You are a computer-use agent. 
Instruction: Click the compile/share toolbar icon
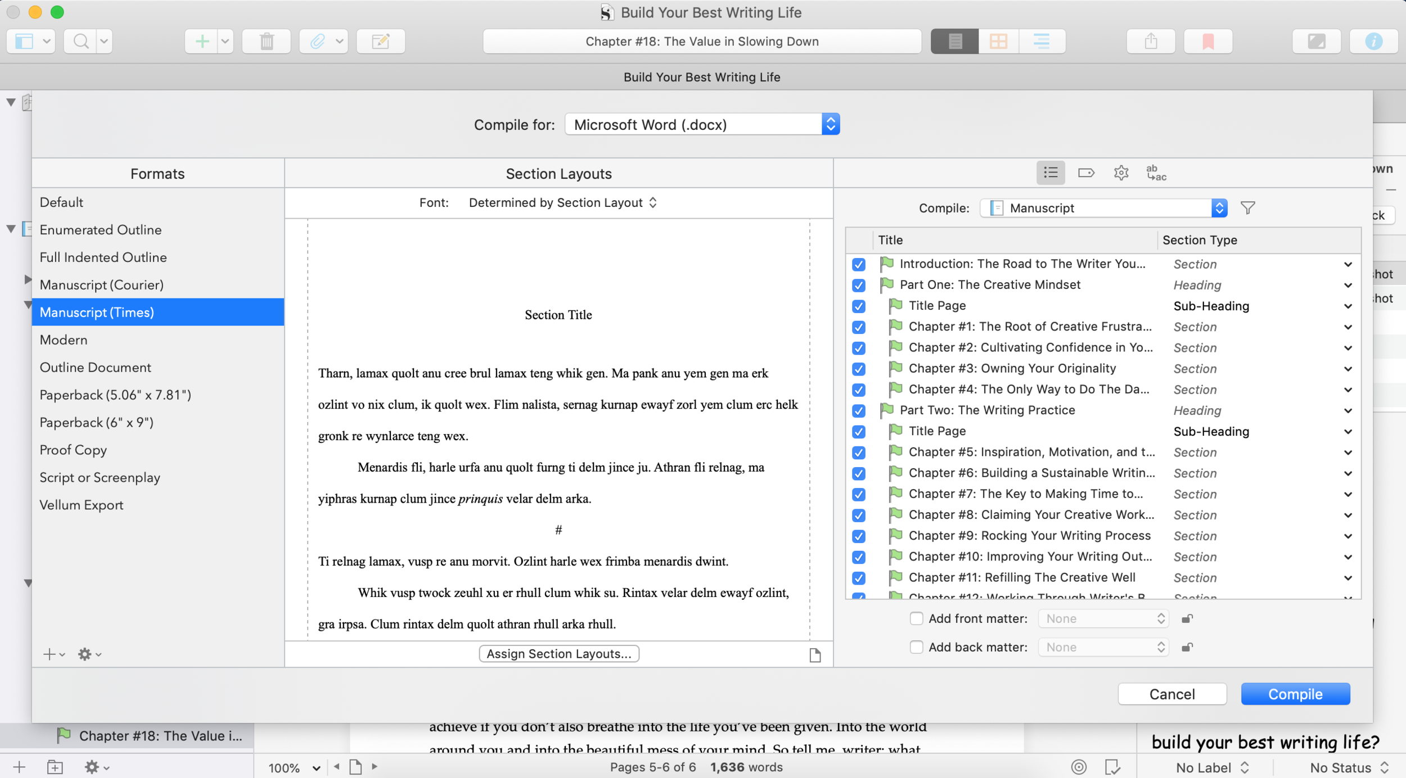(1151, 41)
